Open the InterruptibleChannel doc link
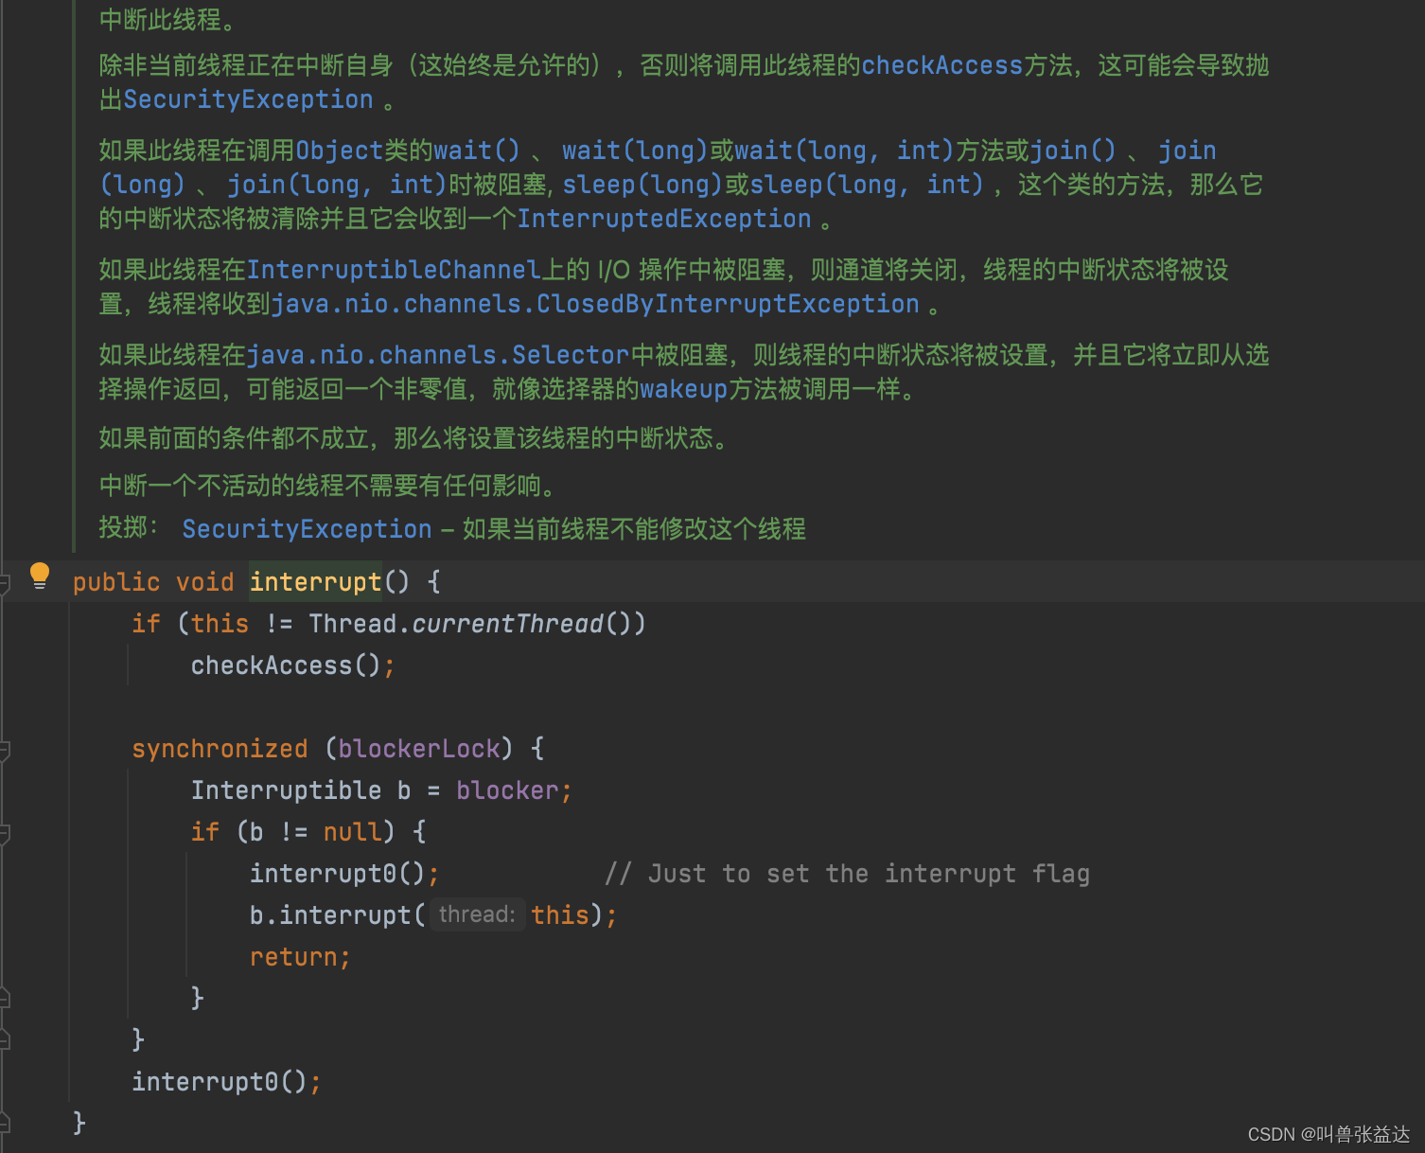The height and width of the screenshot is (1153, 1425). pos(394,270)
